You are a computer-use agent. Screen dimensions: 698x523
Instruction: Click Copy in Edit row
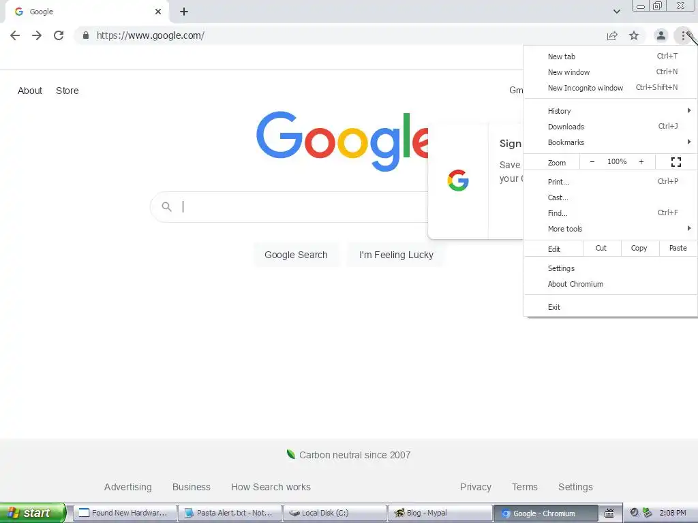[639, 248]
